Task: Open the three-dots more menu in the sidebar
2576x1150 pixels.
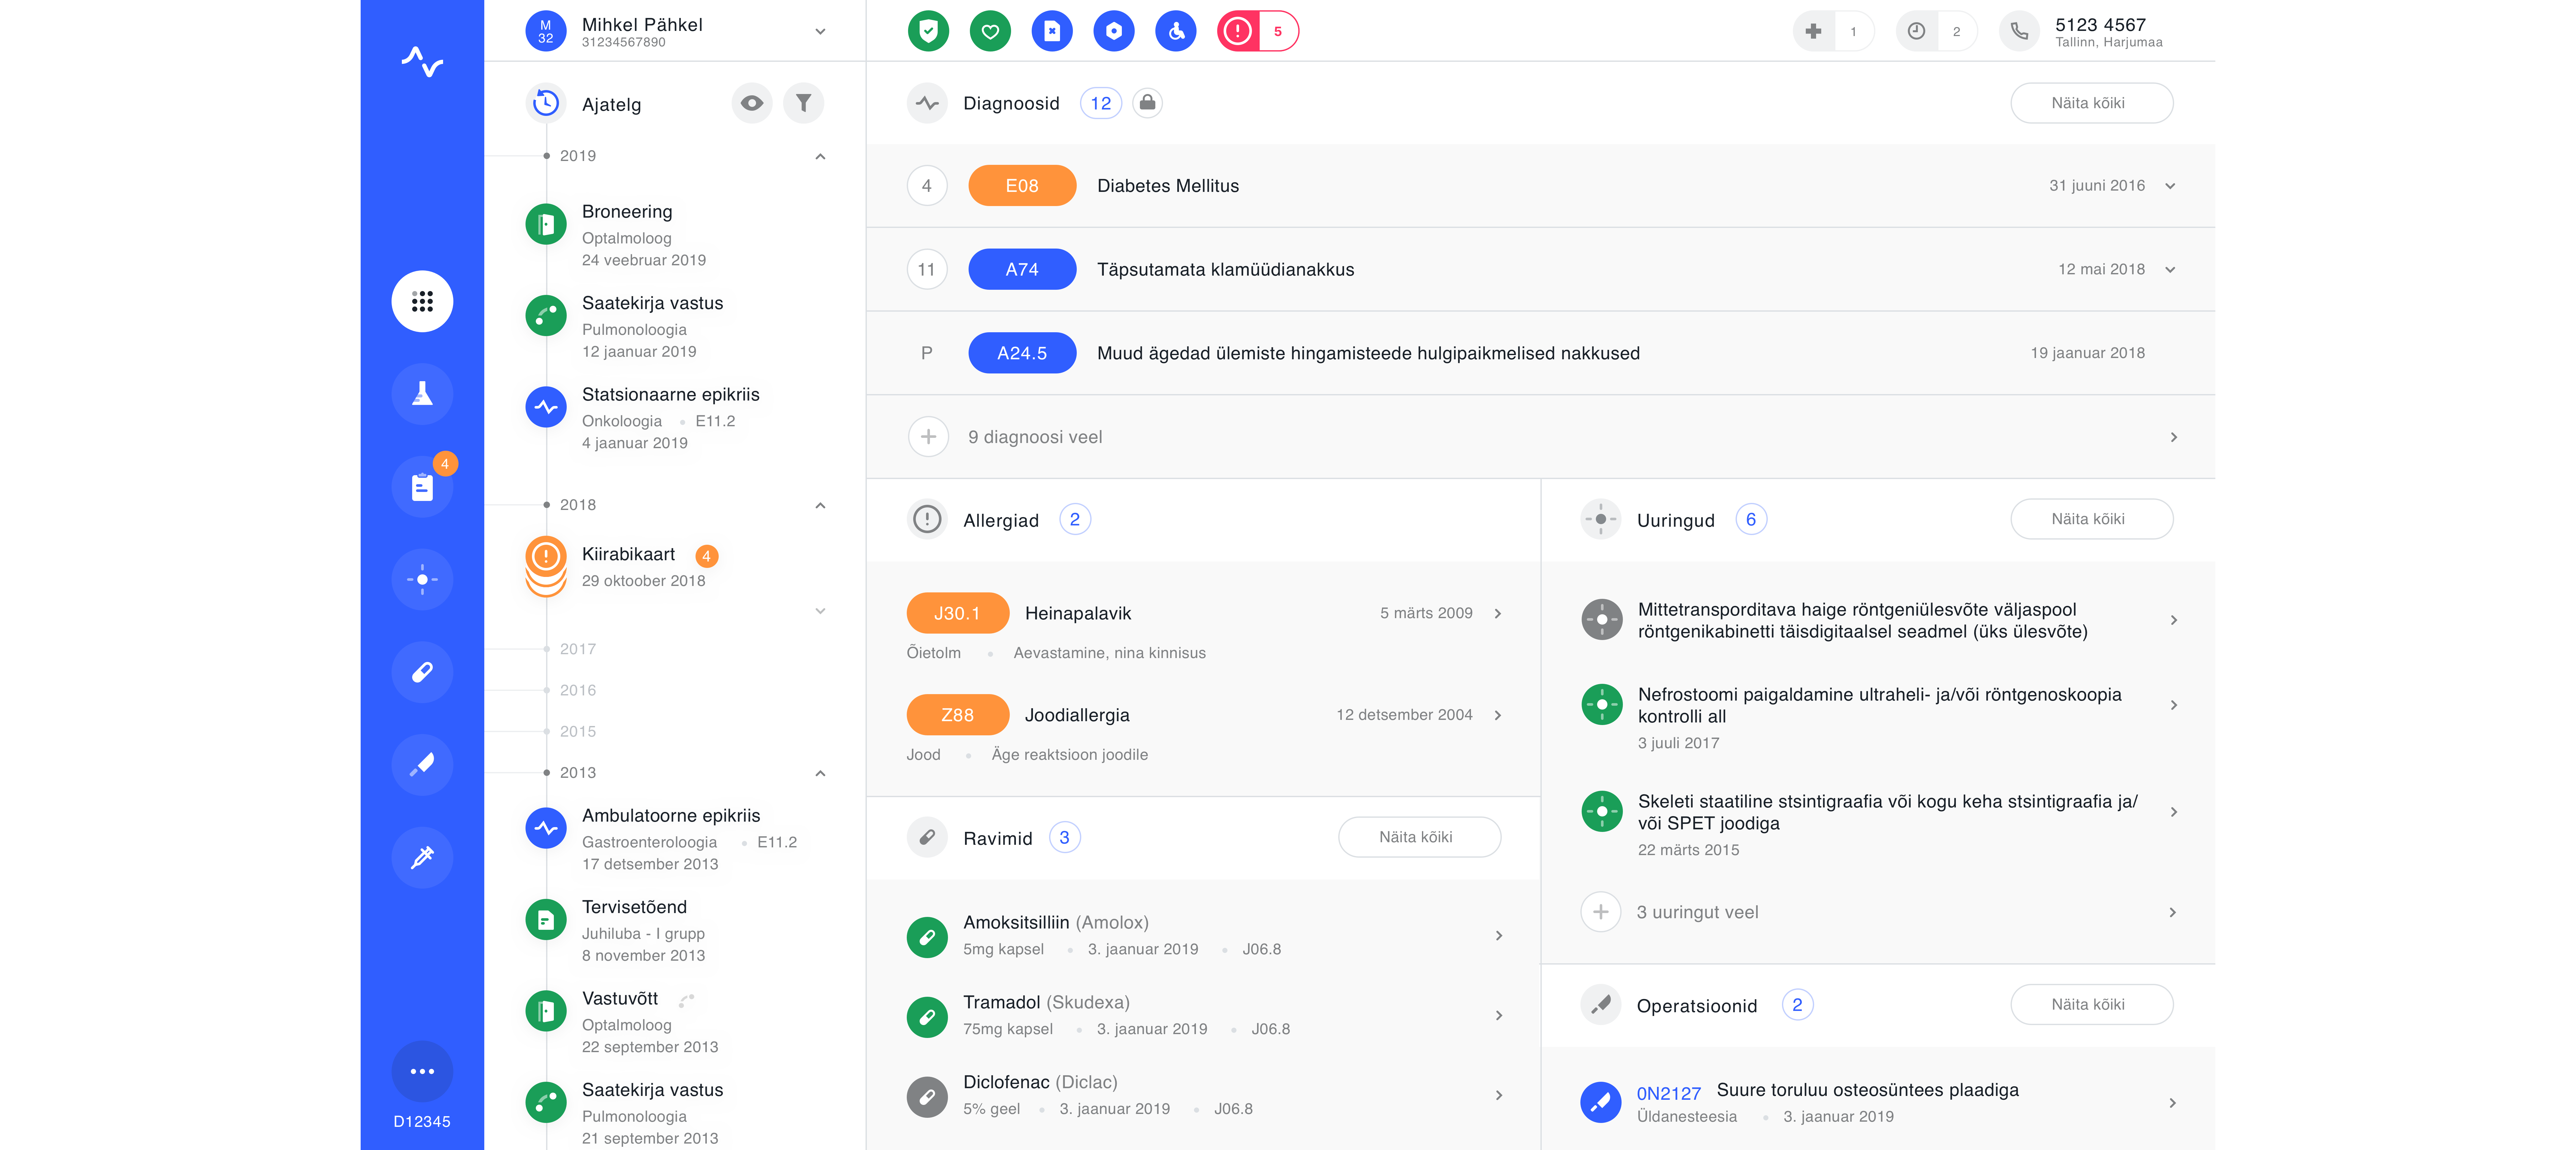Action: (422, 1071)
